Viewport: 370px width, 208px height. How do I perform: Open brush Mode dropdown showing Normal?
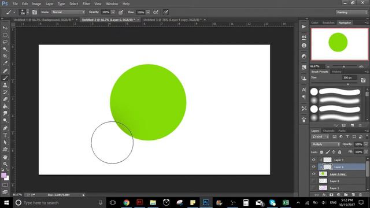[x=68, y=12]
